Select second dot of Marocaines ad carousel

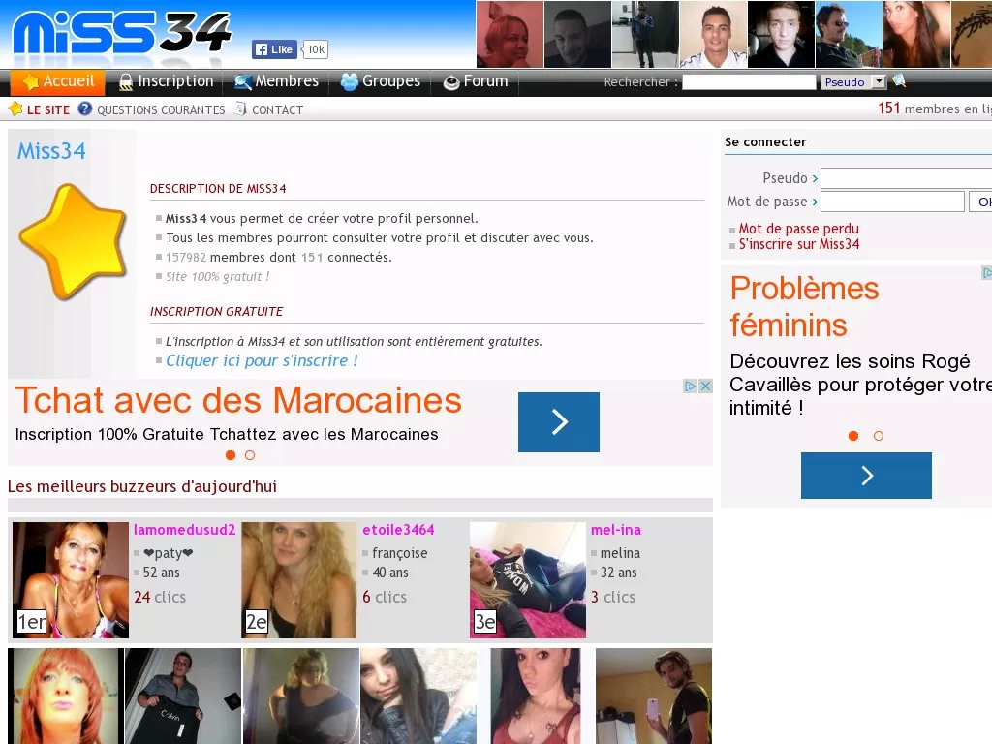(250, 455)
